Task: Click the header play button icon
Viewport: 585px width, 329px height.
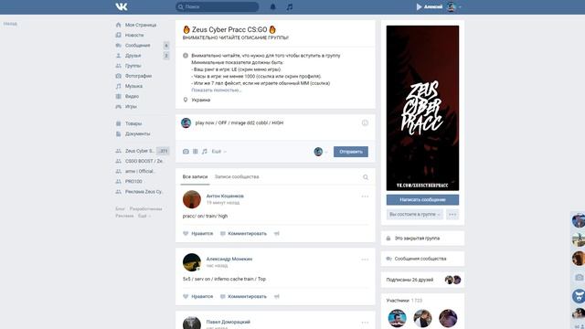Action: (419, 6)
